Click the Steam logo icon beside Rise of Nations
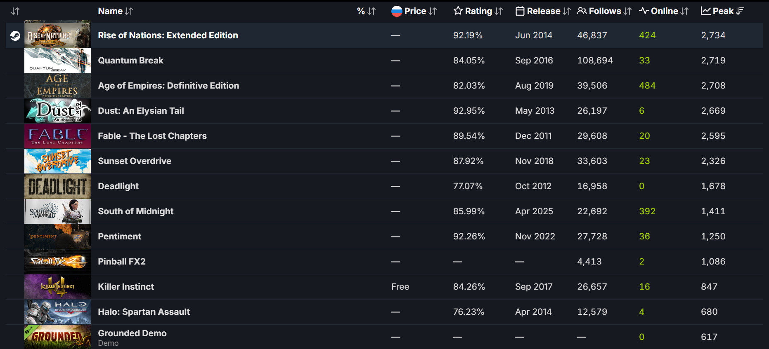Image resolution: width=769 pixels, height=349 pixels. pos(15,36)
